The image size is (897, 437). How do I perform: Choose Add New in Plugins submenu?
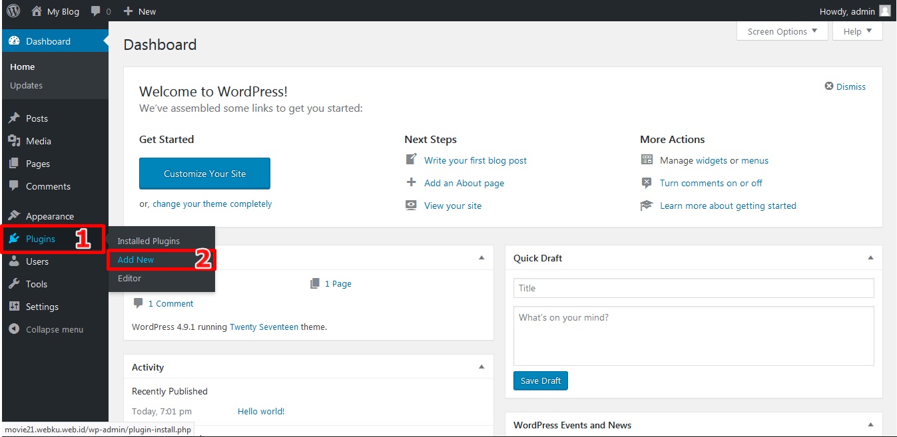click(x=136, y=260)
